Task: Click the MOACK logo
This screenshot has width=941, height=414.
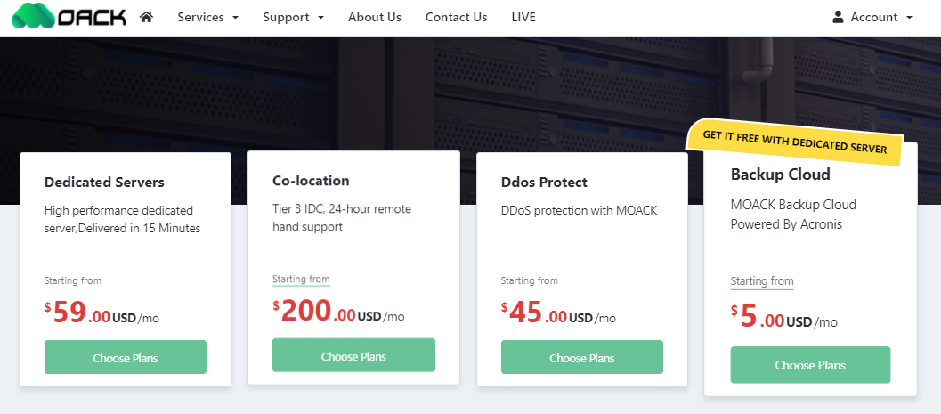Action: click(x=69, y=16)
